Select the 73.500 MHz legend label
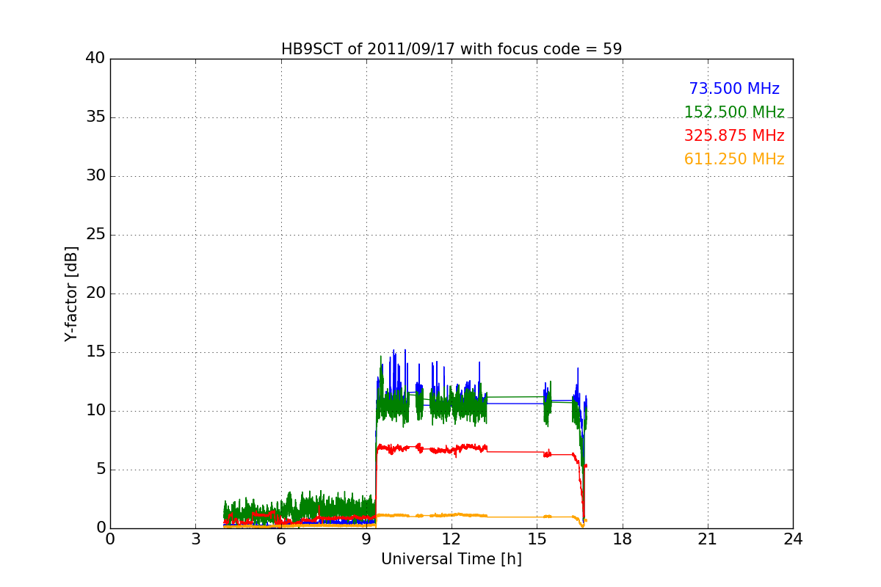The image size is (881, 587). pyautogui.click(x=734, y=89)
